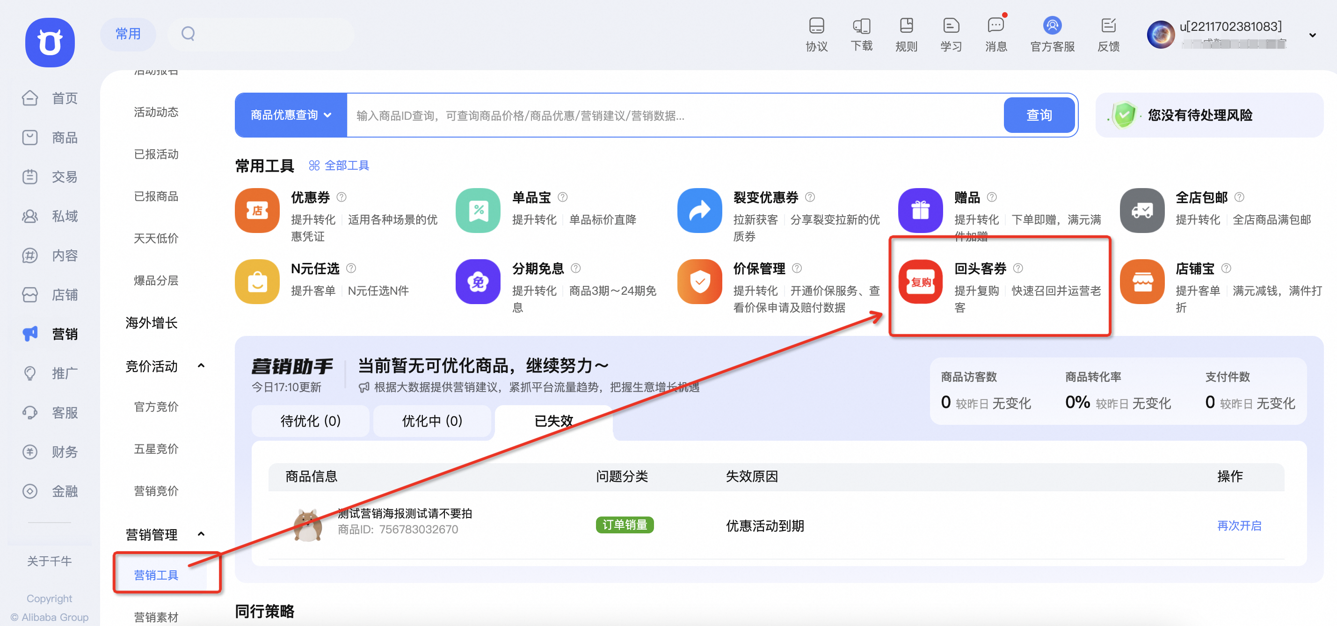Open the 商品优惠查询 dropdown
Screen dimensions: 1337x626
coord(291,115)
